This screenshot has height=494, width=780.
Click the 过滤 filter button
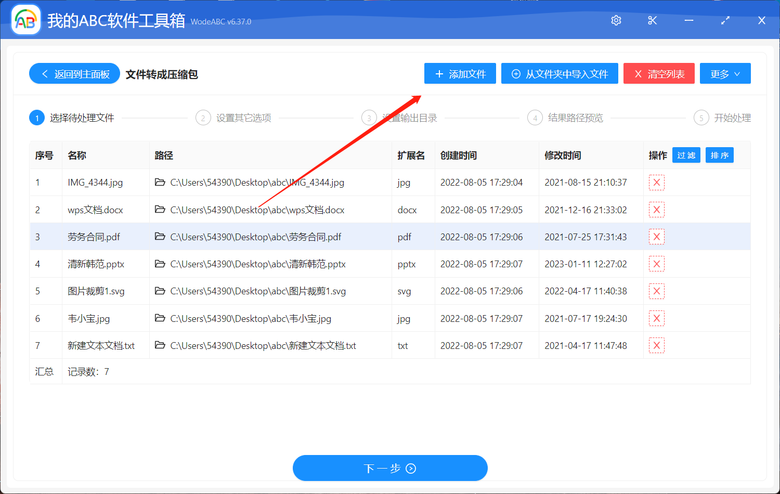pos(686,154)
